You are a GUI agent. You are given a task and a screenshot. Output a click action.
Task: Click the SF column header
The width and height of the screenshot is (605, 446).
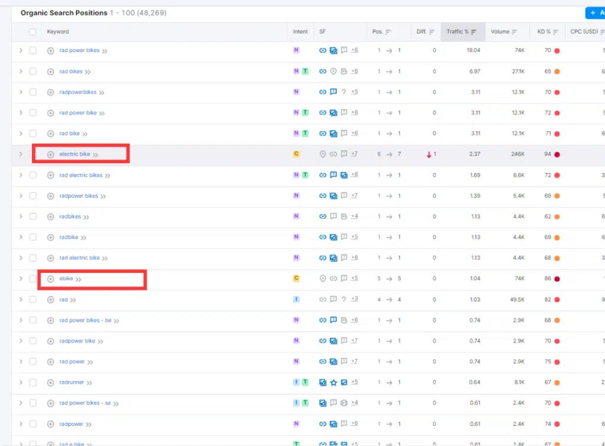coord(323,32)
